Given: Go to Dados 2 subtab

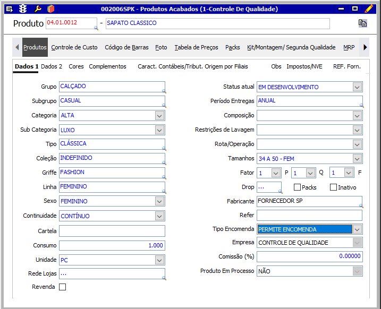Looking at the screenshot, I should point(52,66).
